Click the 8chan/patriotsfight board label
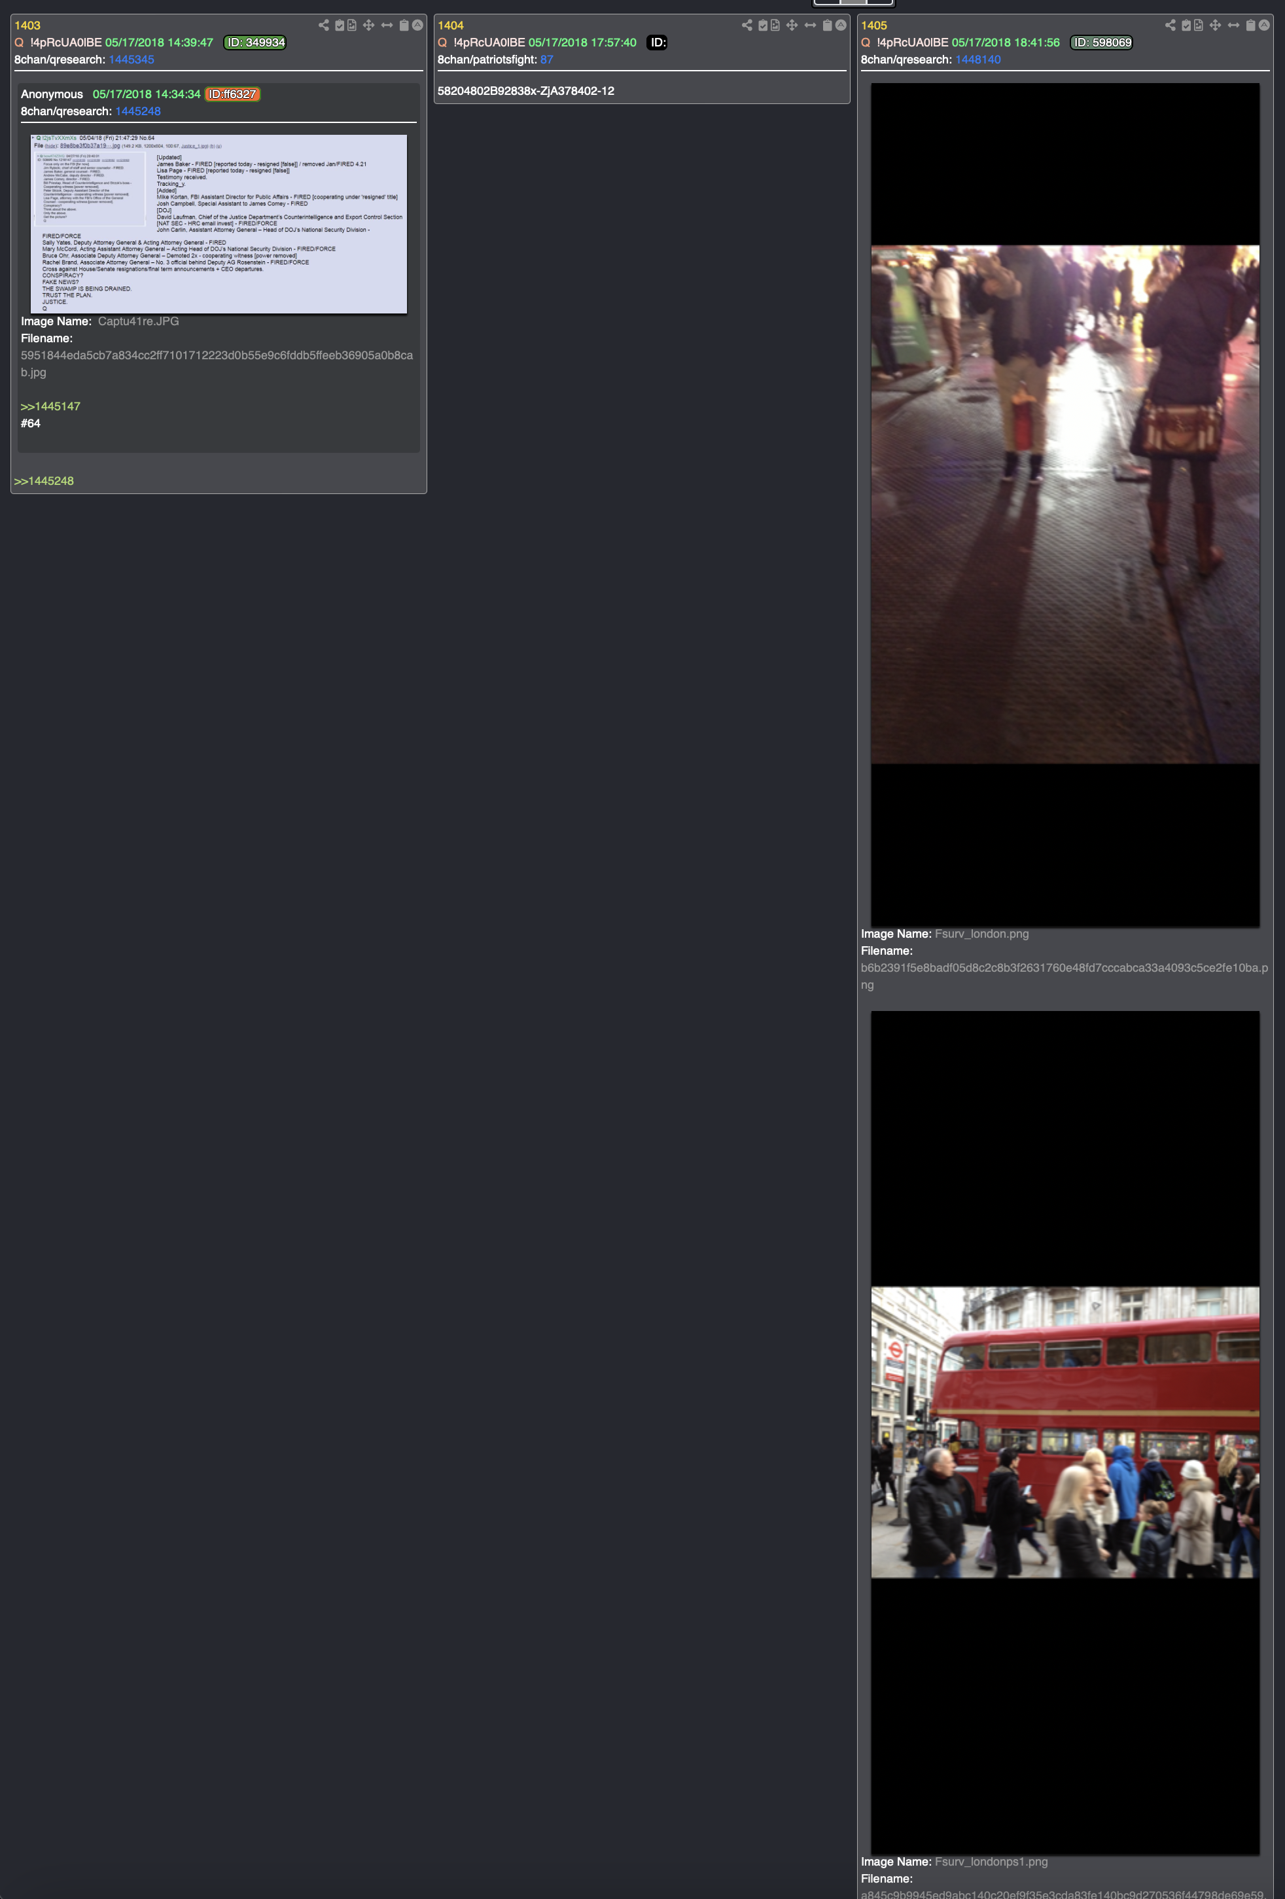The image size is (1285, 1899). 487,60
